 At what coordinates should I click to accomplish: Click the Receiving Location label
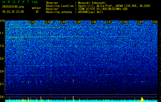60,6
